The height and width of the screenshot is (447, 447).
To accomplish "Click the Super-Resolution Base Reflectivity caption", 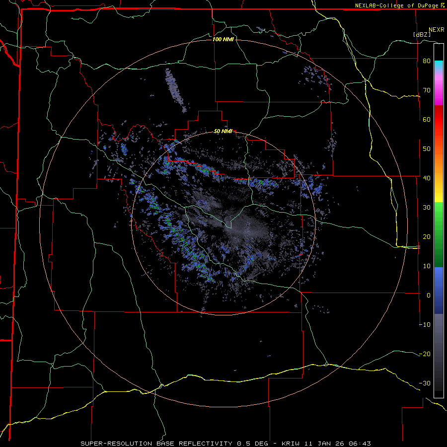I will click(156, 444).
